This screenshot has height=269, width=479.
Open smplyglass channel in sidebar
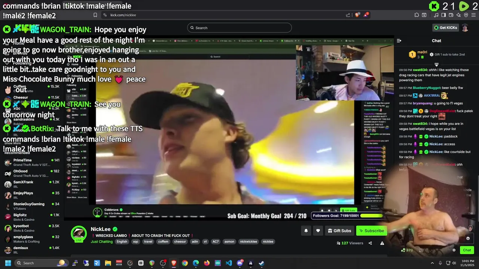pos(32,239)
